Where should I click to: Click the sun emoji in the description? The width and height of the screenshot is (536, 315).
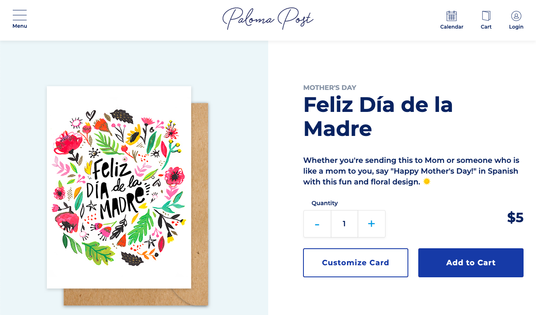click(x=427, y=181)
